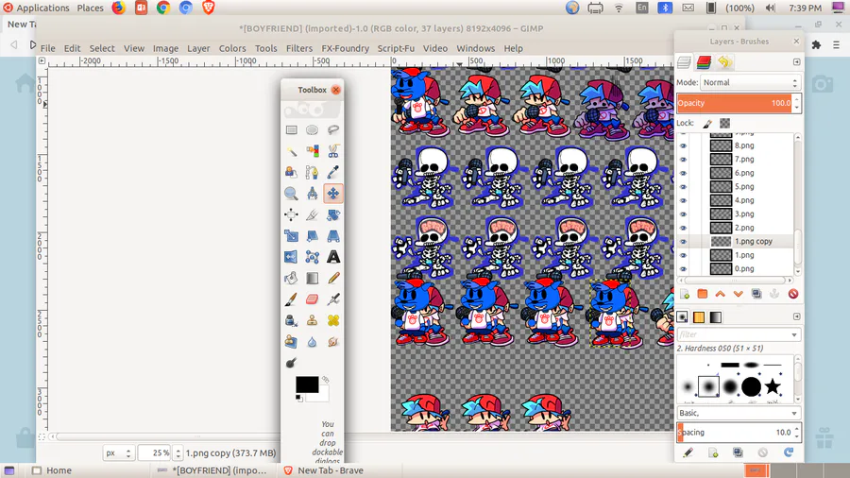Hide the 5.png layer
The width and height of the screenshot is (850, 478).
coord(683,187)
